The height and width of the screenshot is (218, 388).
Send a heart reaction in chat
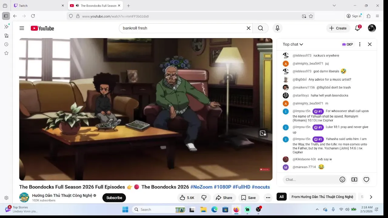tap(366, 180)
